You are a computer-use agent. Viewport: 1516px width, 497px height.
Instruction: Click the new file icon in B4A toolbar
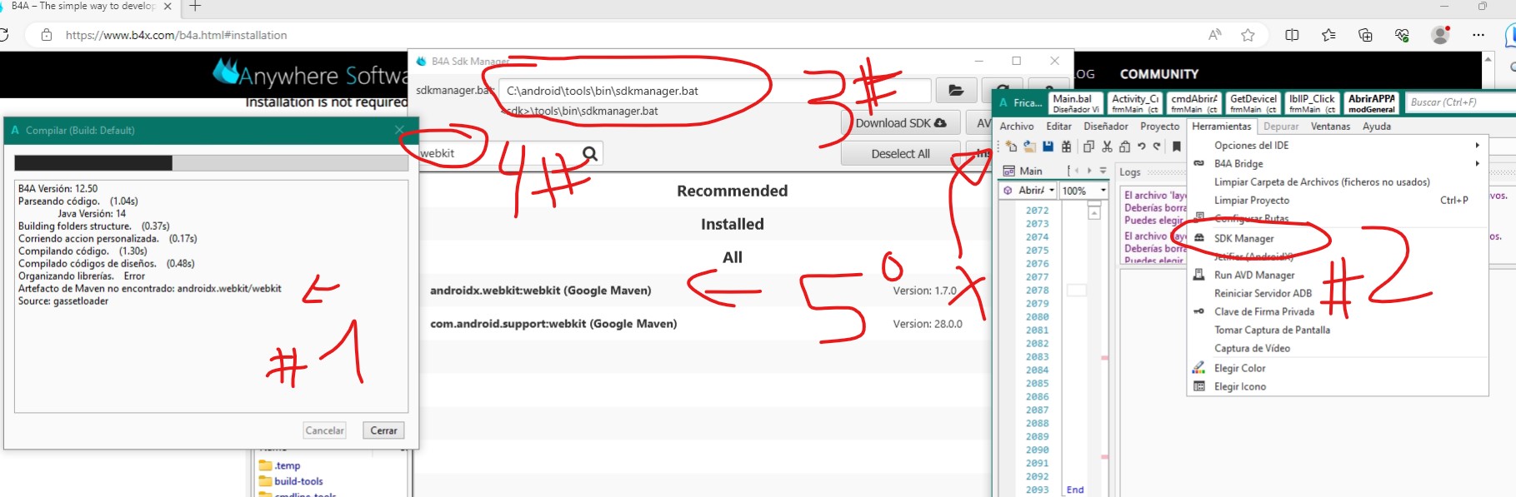pos(1011,147)
